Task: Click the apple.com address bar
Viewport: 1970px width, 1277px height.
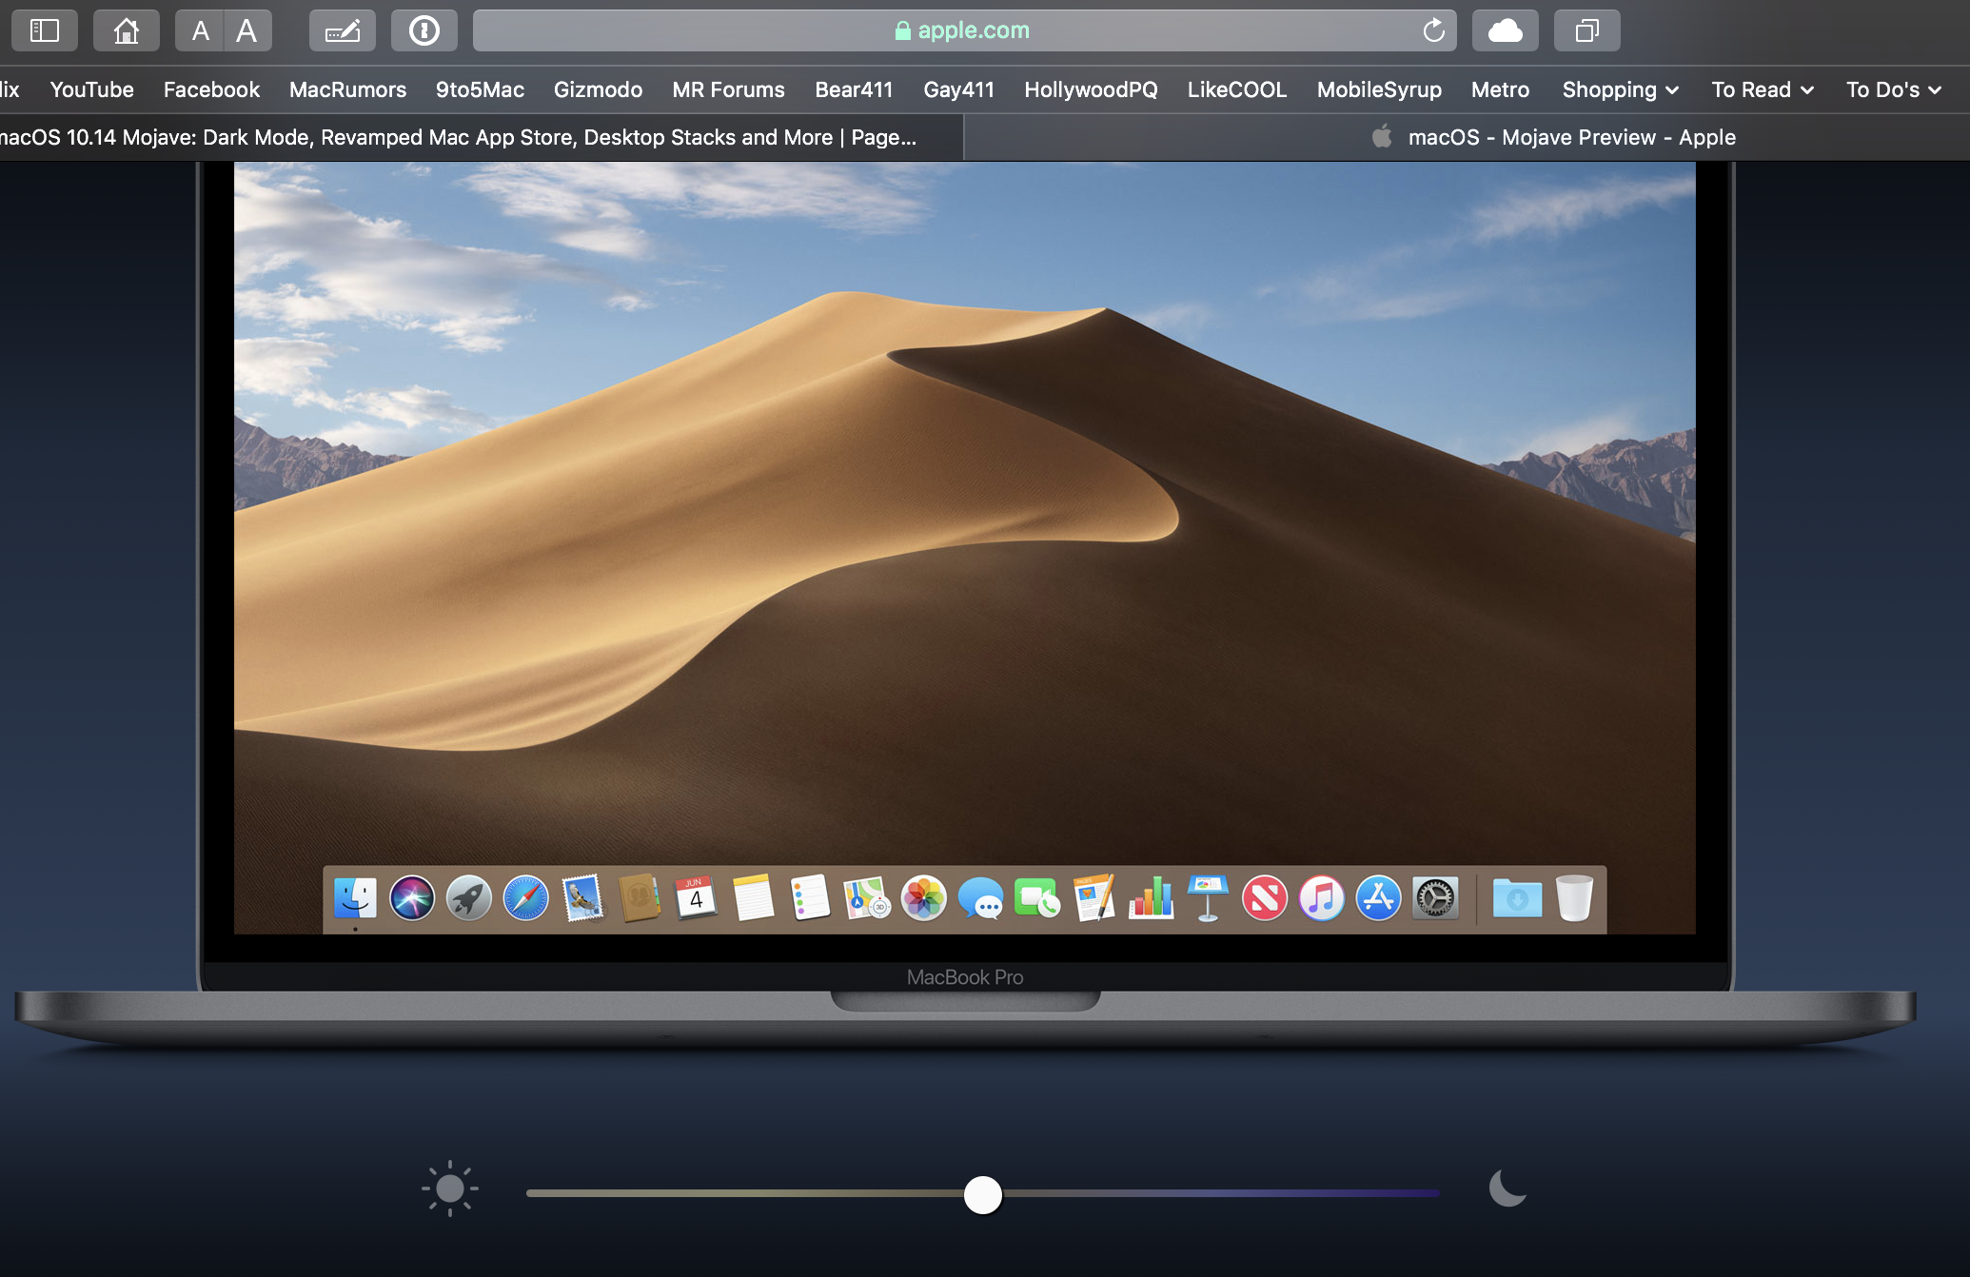Action: click(x=961, y=30)
